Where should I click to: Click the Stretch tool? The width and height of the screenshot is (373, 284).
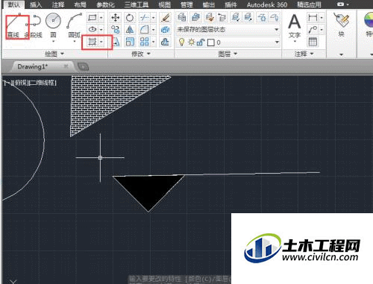[116, 42]
